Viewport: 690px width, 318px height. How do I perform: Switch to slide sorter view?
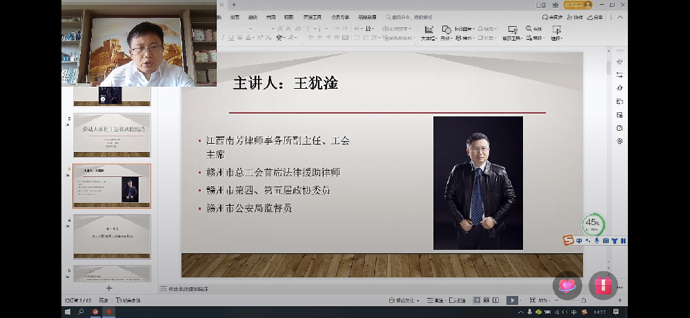pyautogui.click(x=486, y=300)
